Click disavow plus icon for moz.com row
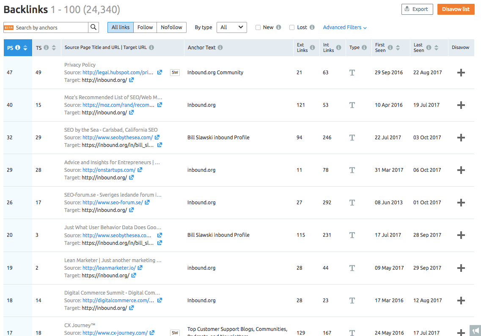 coord(461,105)
